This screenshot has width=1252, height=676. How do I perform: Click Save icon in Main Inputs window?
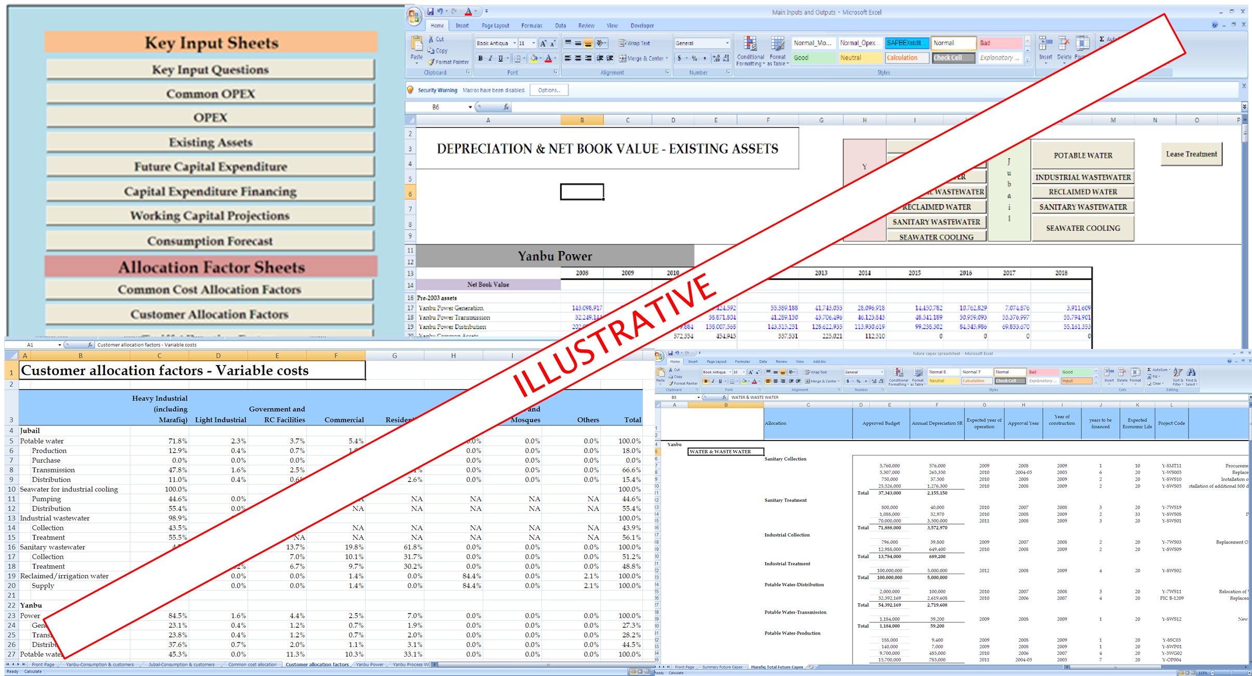(x=430, y=11)
